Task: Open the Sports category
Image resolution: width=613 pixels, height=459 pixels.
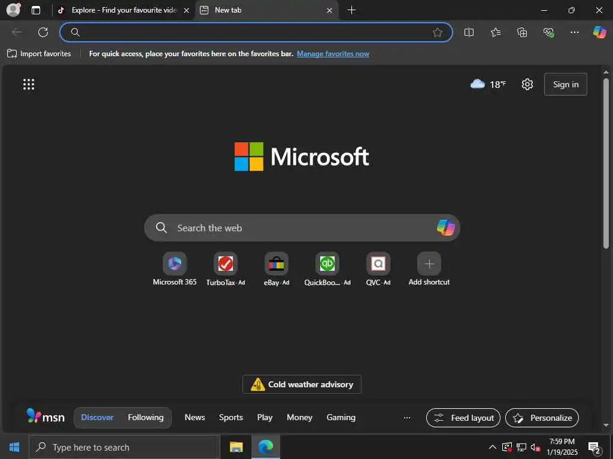Action: pos(230,417)
